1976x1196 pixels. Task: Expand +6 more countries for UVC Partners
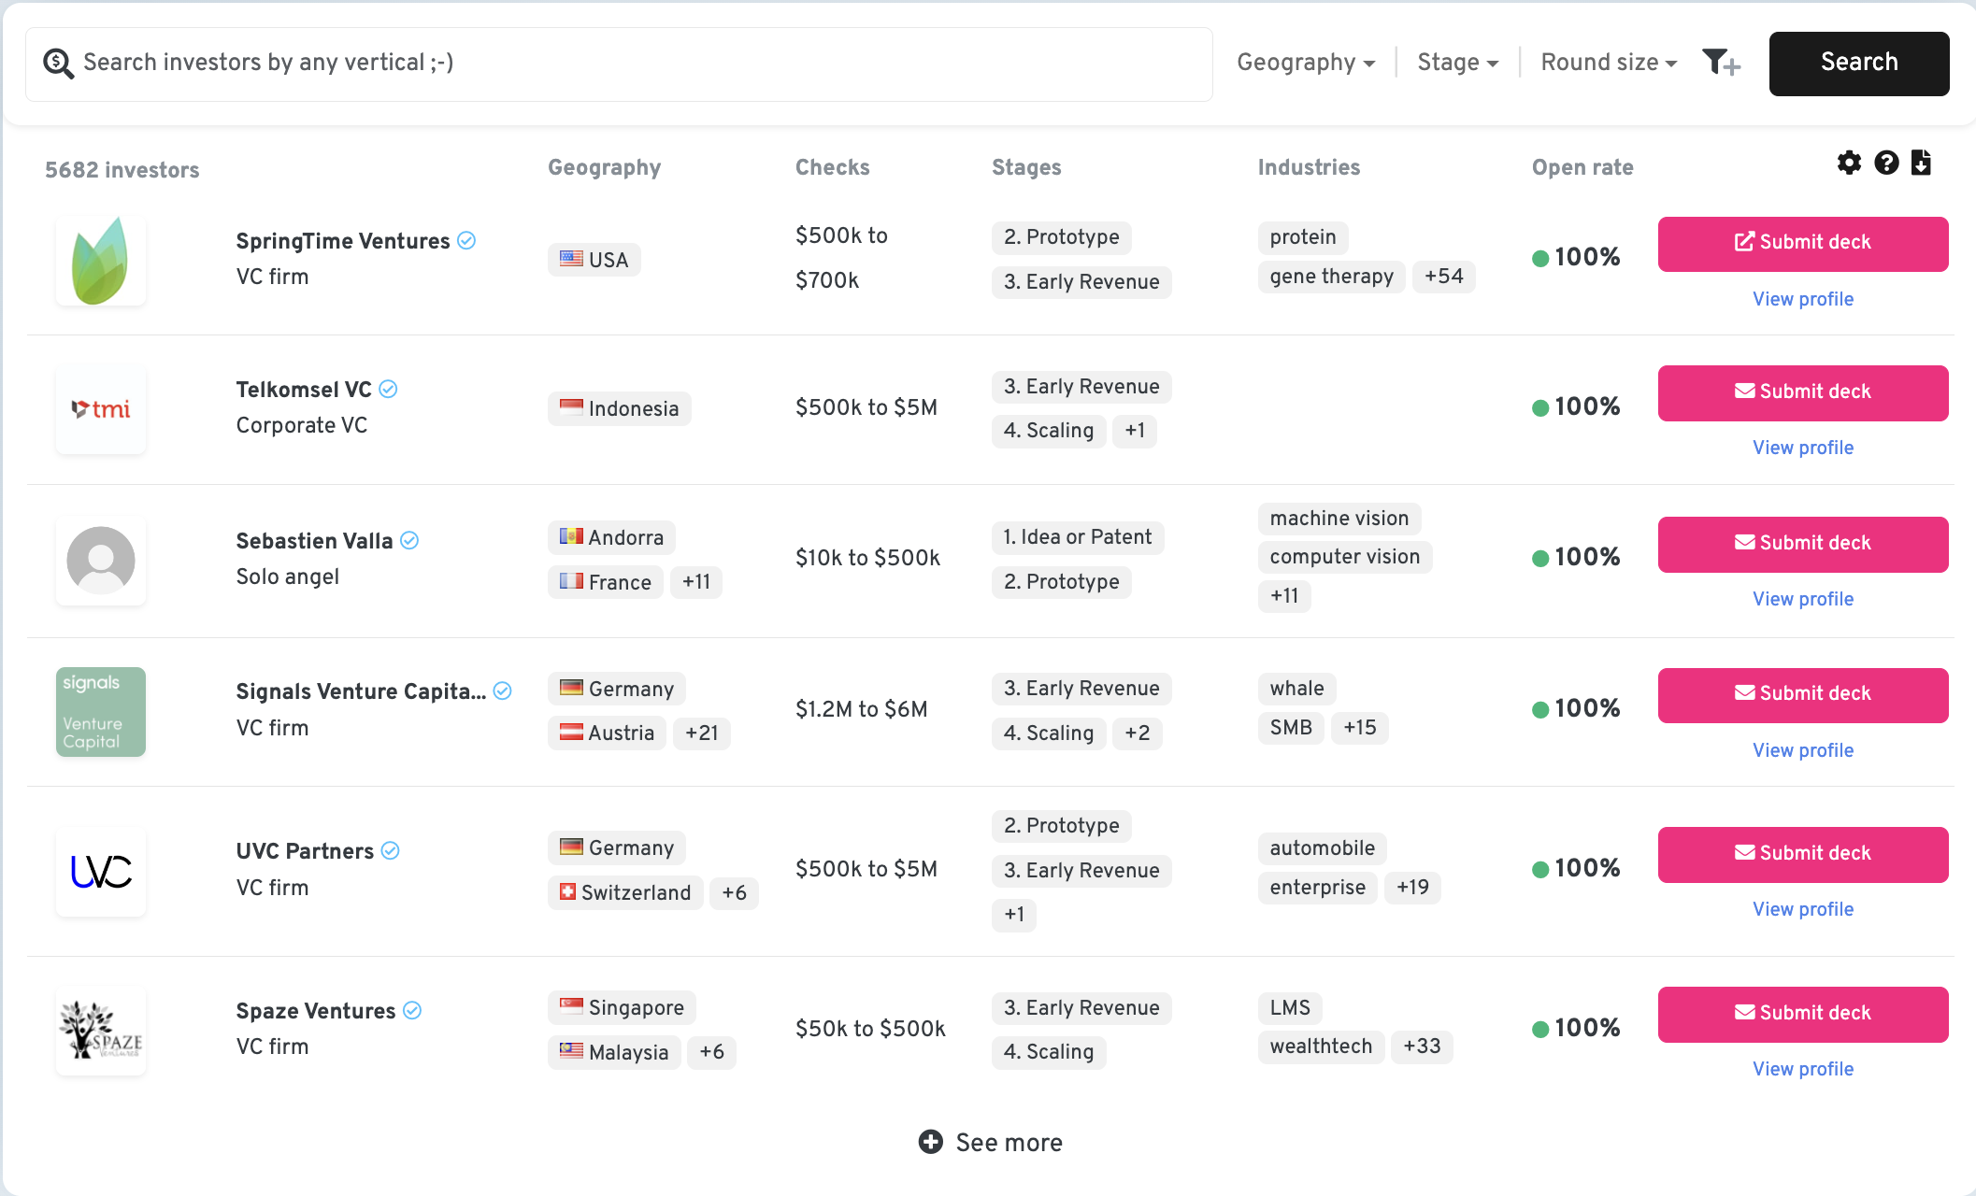(x=734, y=893)
